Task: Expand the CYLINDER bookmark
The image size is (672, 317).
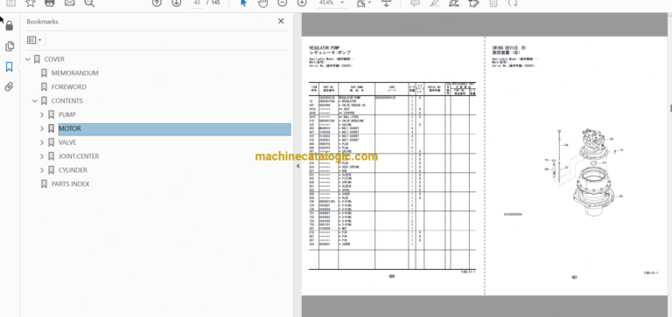Action: (x=42, y=170)
